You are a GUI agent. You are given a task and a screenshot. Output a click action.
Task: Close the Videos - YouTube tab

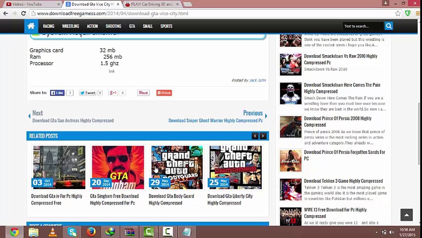point(58,4)
